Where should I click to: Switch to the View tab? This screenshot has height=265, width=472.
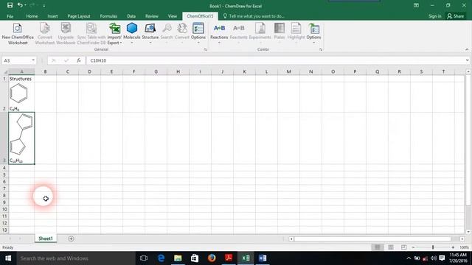[x=173, y=16]
